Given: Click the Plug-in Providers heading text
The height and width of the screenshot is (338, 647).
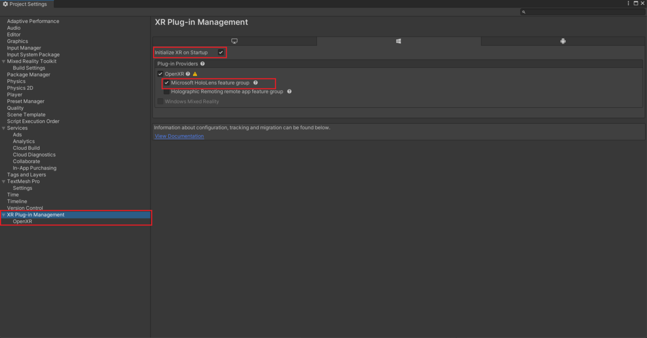Looking at the screenshot, I should click(x=177, y=64).
